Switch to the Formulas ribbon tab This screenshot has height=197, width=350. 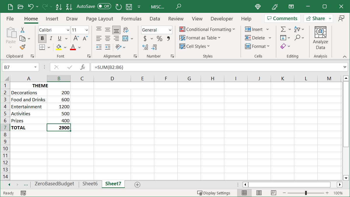tap(131, 18)
